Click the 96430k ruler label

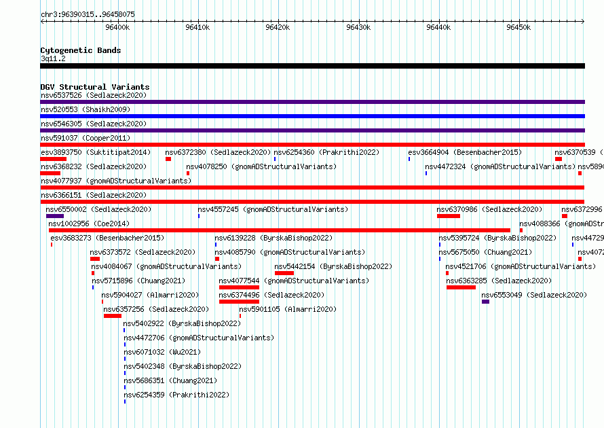(x=358, y=27)
